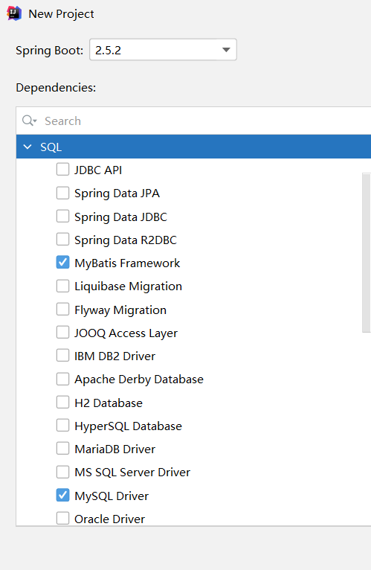The width and height of the screenshot is (371, 570).
Task: Select the JOOQ Access Layer label text
Action: pyautogui.click(x=126, y=333)
